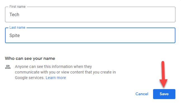This screenshot has height=103, width=181.
Task: Click the word Tech in First name
Action: tap(14, 15)
